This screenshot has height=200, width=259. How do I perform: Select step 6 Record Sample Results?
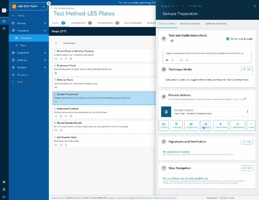(x=104, y=127)
